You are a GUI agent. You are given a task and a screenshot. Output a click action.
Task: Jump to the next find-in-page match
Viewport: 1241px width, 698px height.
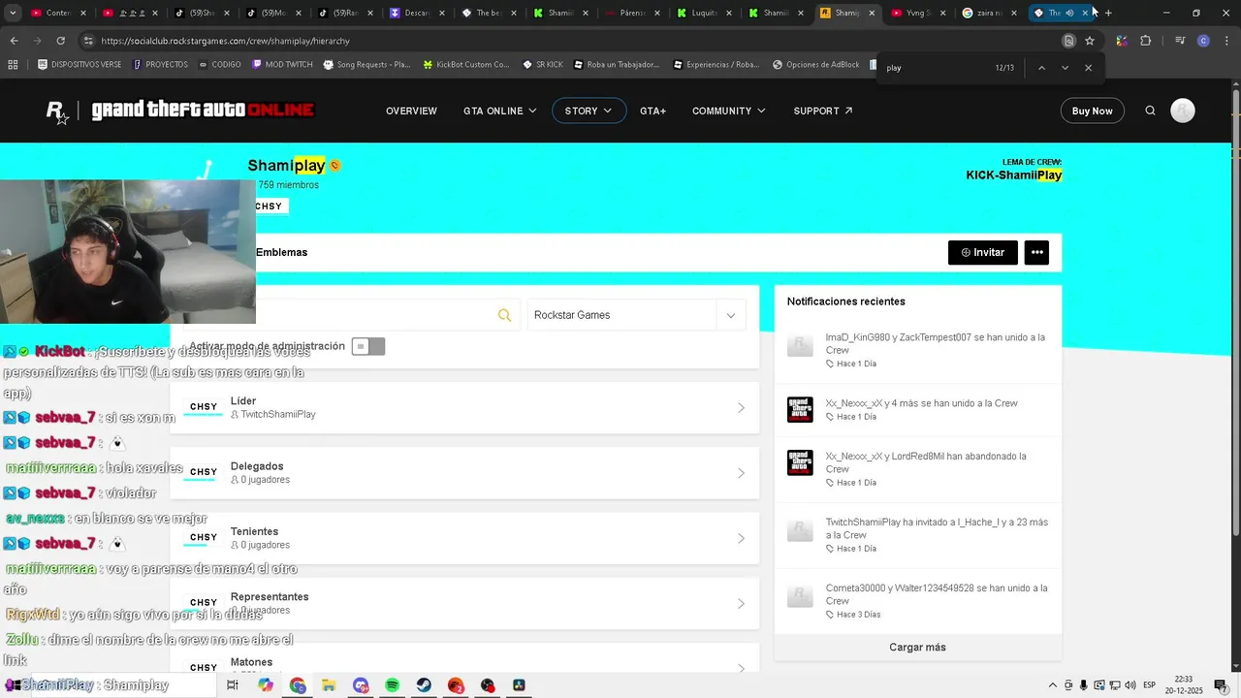click(x=1065, y=68)
